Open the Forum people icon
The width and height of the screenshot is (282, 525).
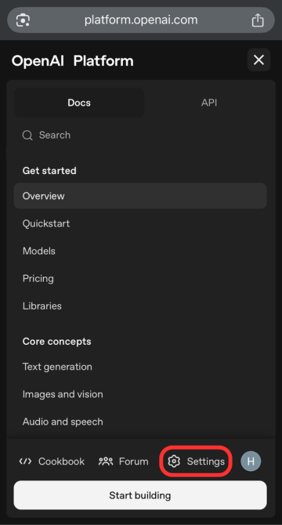click(106, 462)
